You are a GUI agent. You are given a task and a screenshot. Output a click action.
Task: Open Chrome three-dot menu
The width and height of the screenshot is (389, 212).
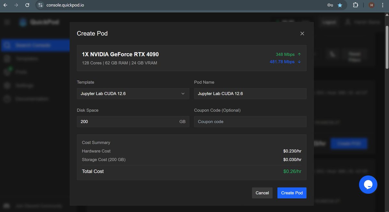(x=383, y=5)
